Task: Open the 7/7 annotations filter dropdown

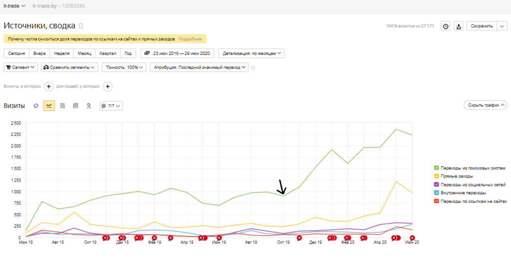Action: [111, 106]
